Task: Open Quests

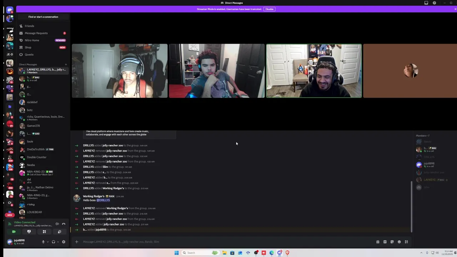Action: point(43,55)
